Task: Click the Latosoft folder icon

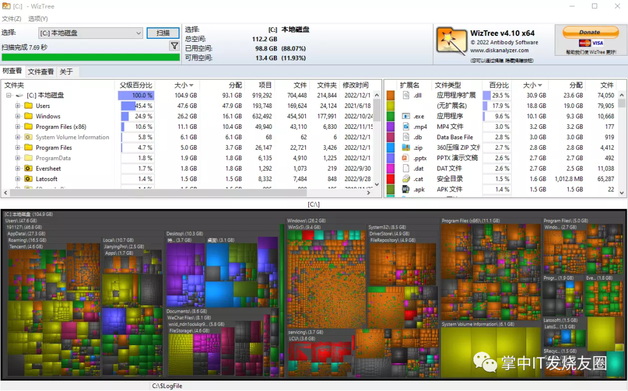Action: click(28, 179)
